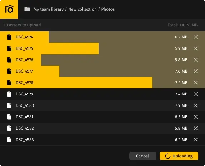Image resolution: width=205 pixels, height=166 pixels.
Task: Select the Photos breadcrumb folder
Action: (x=108, y=9)
